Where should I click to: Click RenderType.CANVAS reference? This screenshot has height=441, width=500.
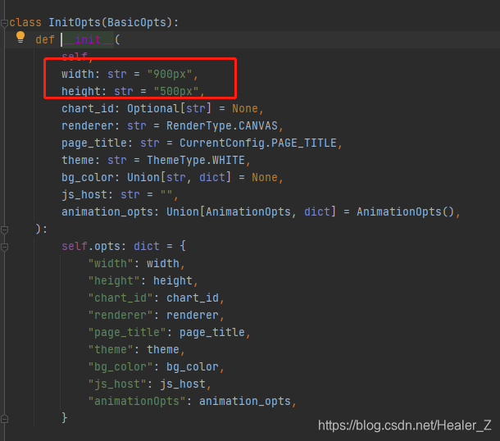pyautogui.click(x=222, y=125)
